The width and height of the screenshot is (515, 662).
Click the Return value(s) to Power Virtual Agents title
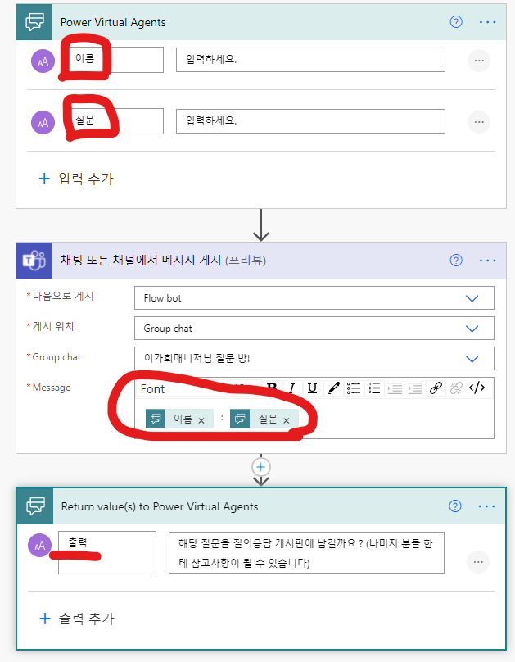click(160, 506)
